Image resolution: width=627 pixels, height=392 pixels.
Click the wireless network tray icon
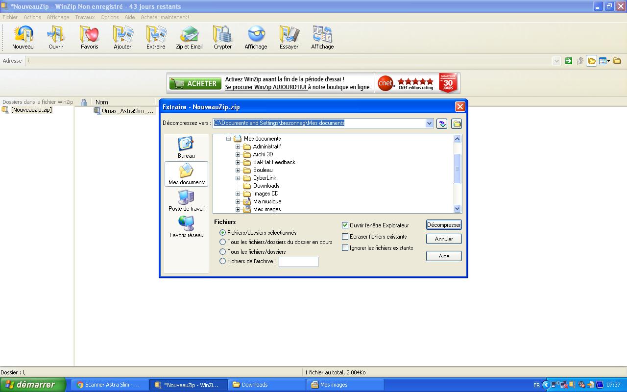point(555,385)
